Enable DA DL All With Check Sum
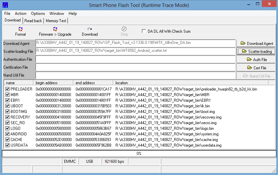The width and height of the screenshot is (278, 175). pyautogui.click(x=144, y=31)
